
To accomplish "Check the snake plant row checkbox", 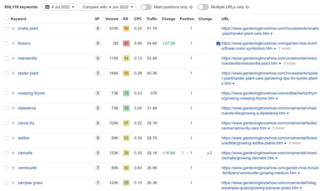I will 7,28.
